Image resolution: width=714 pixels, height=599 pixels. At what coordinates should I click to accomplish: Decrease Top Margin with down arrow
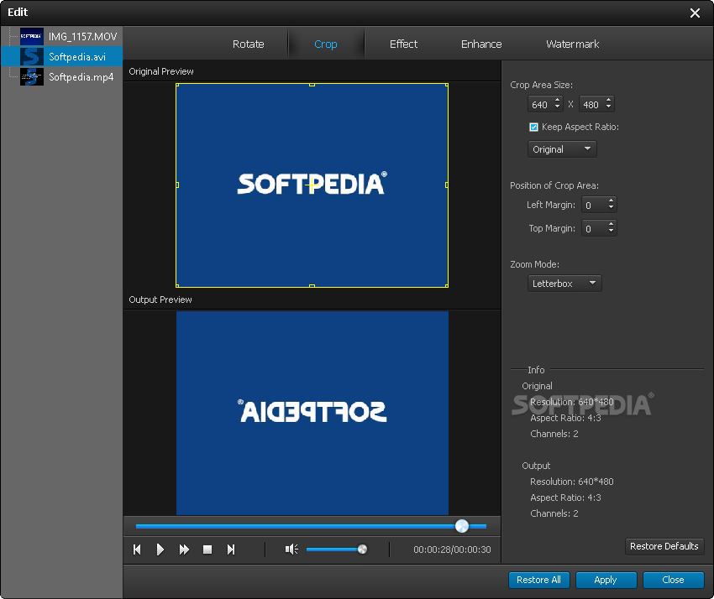coord(611,232)
